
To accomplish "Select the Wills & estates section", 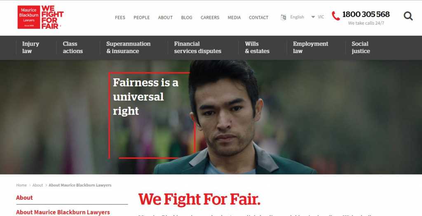I will click(x=257, y=48).
